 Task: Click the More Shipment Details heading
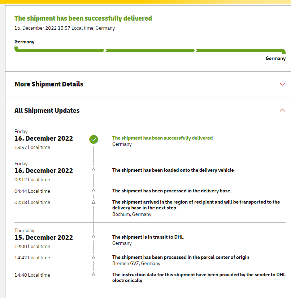coord(49,84)
